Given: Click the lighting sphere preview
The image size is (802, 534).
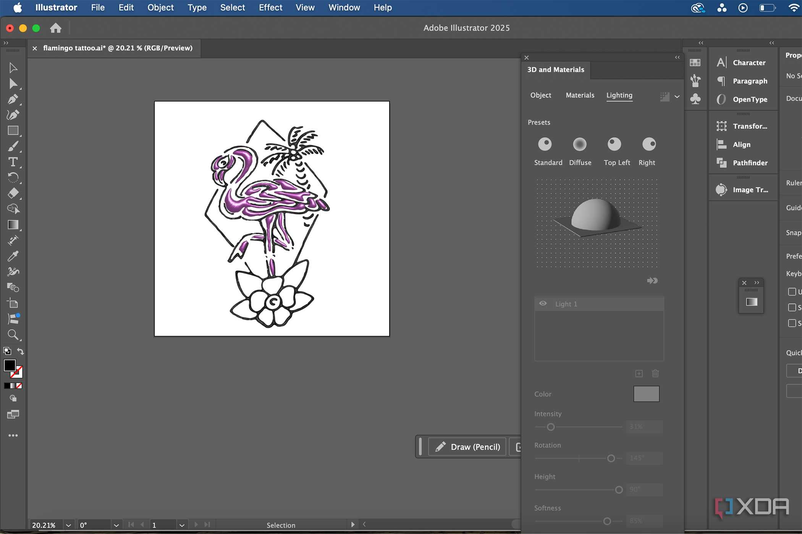Looking at the screenshot, I should click(x=596, y=215).
